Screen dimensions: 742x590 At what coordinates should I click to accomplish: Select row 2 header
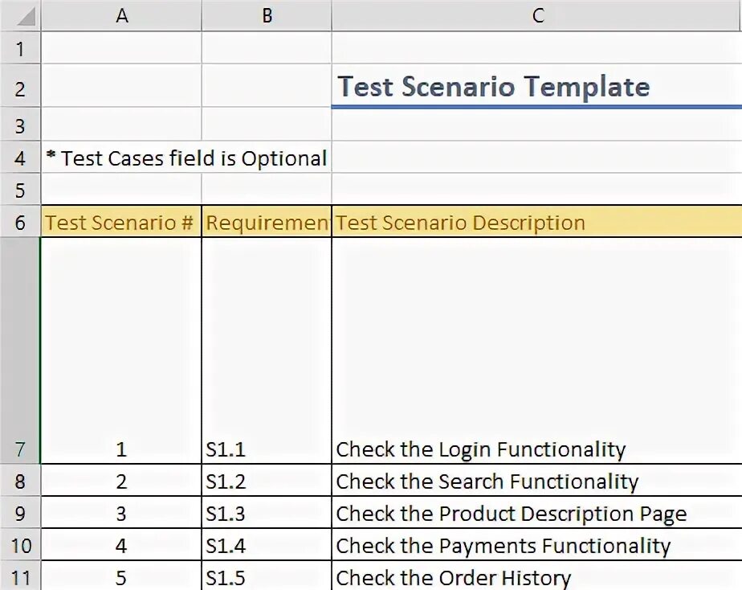tap(20, 88)
